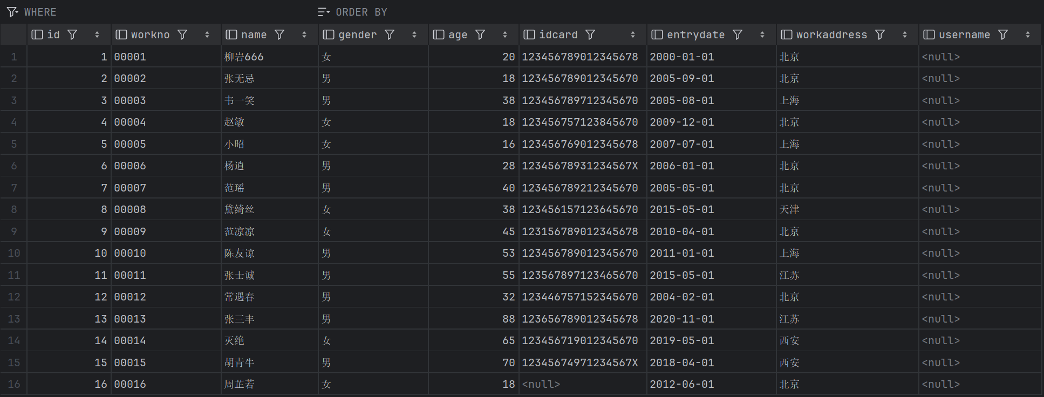The image size is (1044, 397).
Task: Toggle sort order for age column
Action: coord(505,35)
